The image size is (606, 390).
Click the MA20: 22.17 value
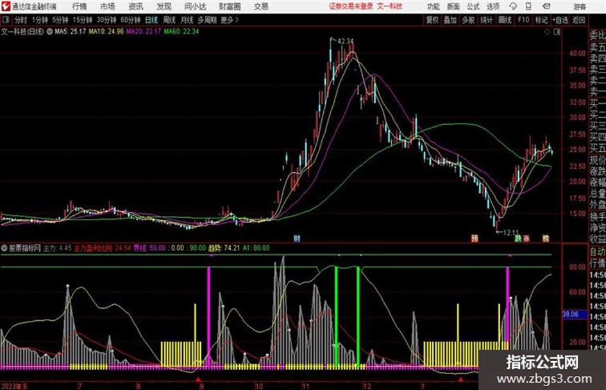pos(144,31)
